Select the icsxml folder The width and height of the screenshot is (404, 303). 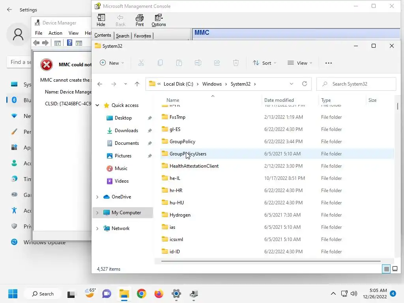point(277,239)
